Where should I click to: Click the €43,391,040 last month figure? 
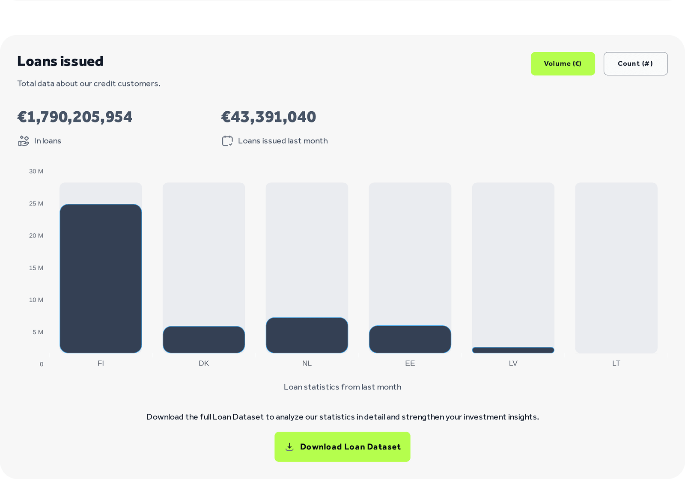click(x=268, y=117)
